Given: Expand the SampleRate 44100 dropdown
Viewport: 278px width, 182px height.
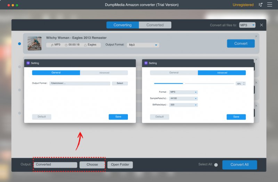Looking at the screenshot, I should (x=183, y=98).
